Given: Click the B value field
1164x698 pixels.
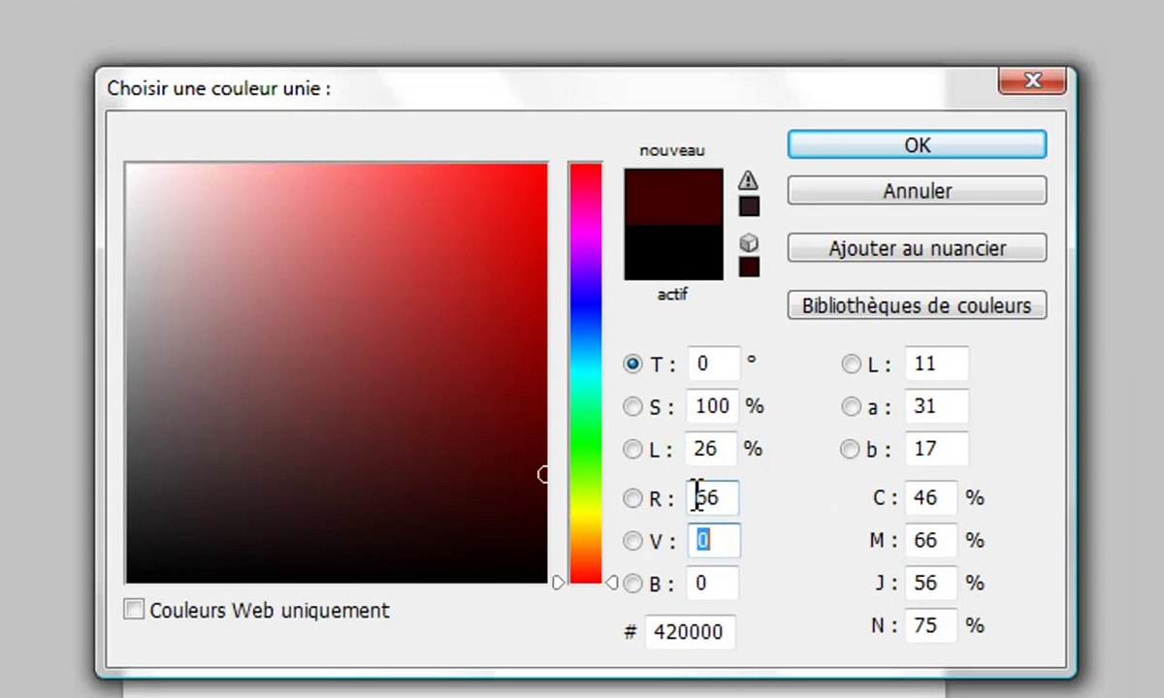Looking at the screenshot, I should [714, 584].
